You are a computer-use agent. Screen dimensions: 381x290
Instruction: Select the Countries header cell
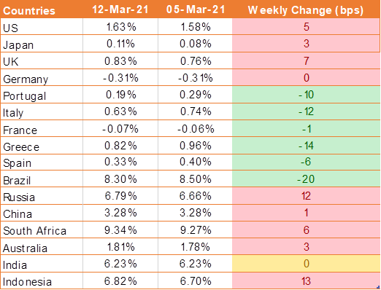point(42,9)
